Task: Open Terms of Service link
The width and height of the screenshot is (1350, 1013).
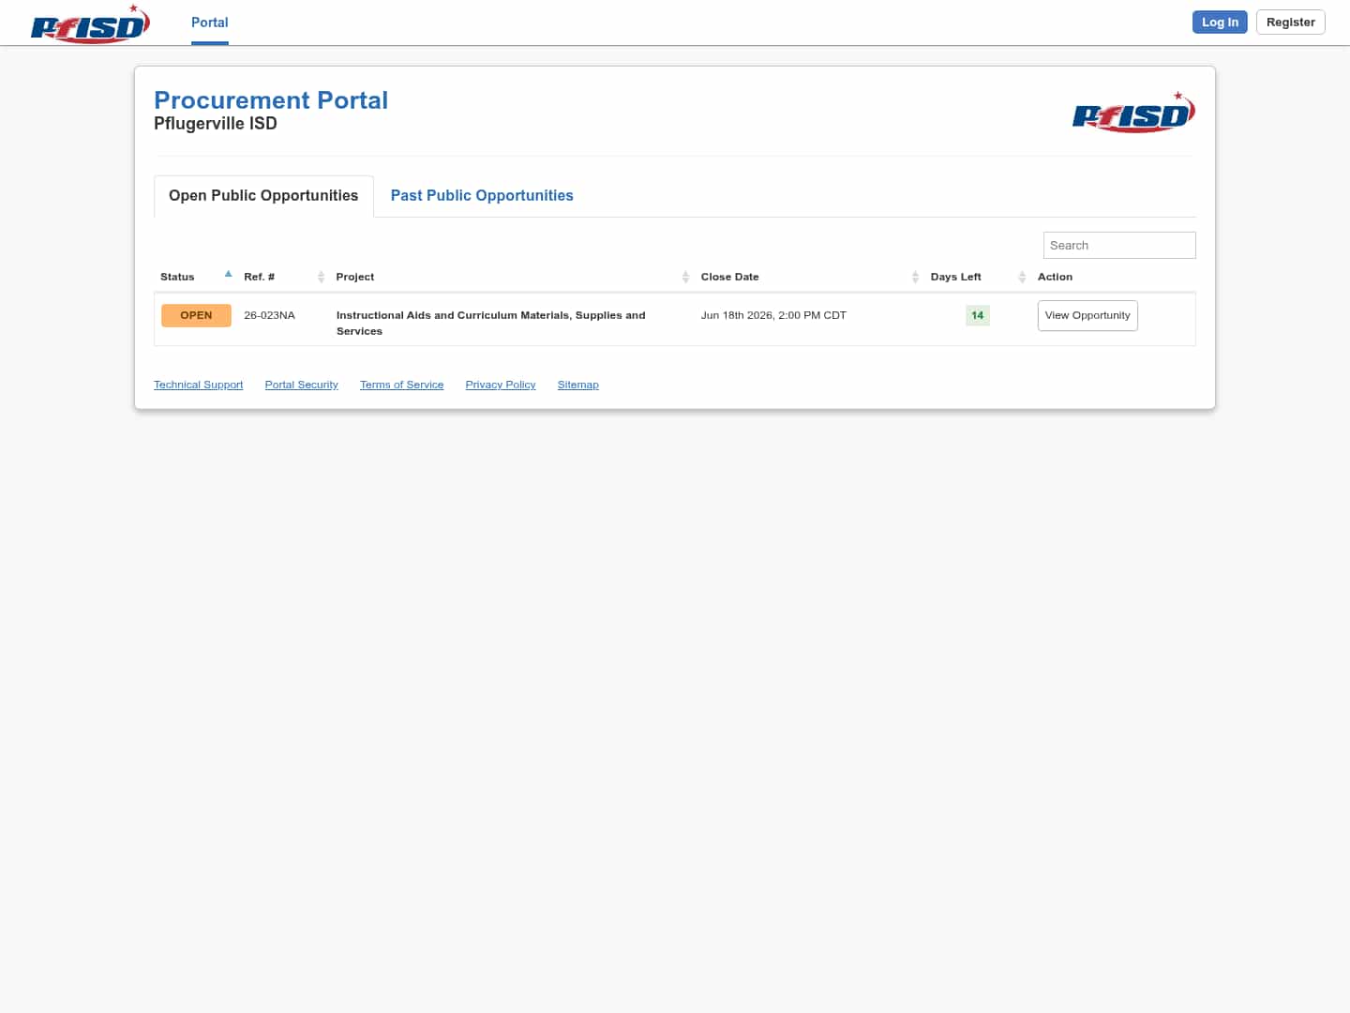Action: click(401, 385)
